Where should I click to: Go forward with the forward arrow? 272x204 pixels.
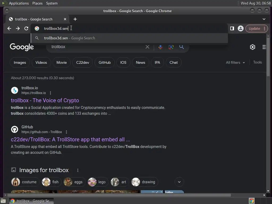tap(18, 28)
